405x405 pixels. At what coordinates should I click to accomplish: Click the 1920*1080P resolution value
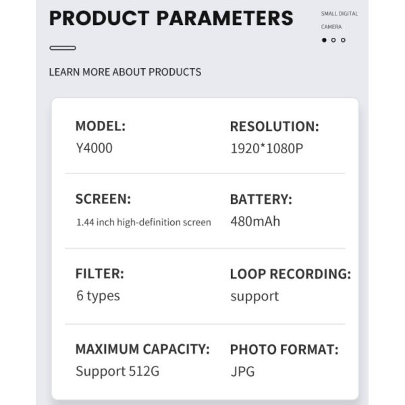(x=267, y=148)
